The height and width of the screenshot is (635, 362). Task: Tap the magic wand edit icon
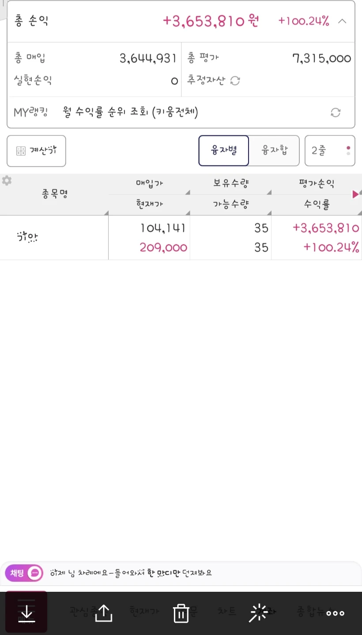[x=259, y=613]
